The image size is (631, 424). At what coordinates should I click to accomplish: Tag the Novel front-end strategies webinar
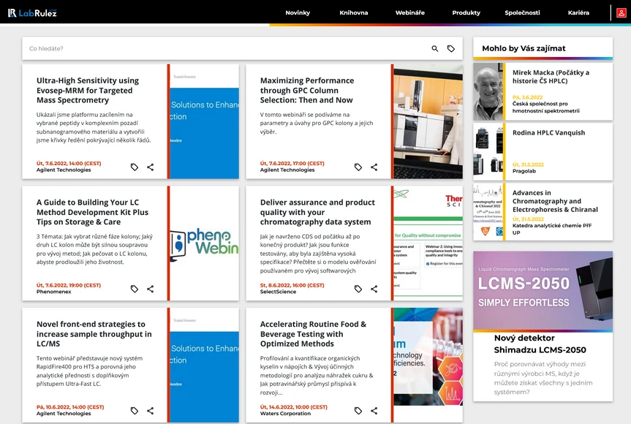[135, 411]
